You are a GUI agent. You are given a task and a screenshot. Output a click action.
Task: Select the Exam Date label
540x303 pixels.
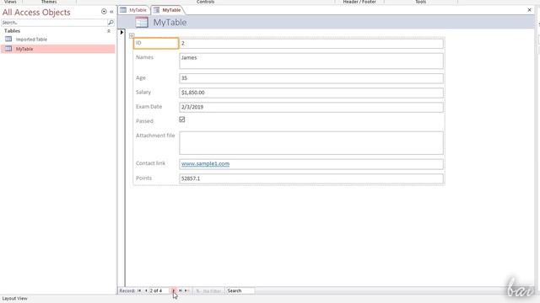(x=148, y=107)
